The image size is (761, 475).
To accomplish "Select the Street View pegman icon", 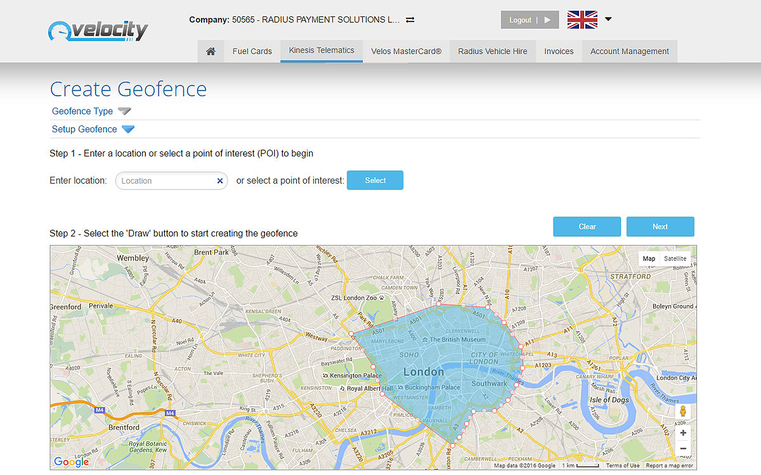I will coord(683,412).
